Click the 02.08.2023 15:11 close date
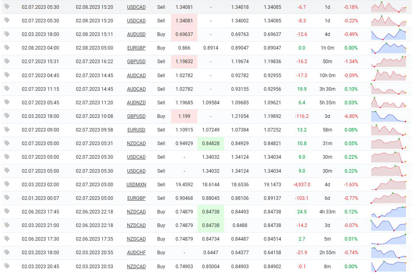Viewport: 414px width, 273px height. coord(94,34)
